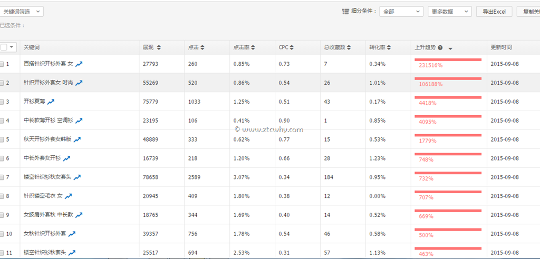540x259 pixels.
Task: Click the 点击率 column header
Action: 242,47
